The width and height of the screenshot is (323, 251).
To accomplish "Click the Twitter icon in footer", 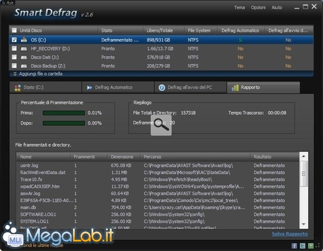I will click(303, 246).
